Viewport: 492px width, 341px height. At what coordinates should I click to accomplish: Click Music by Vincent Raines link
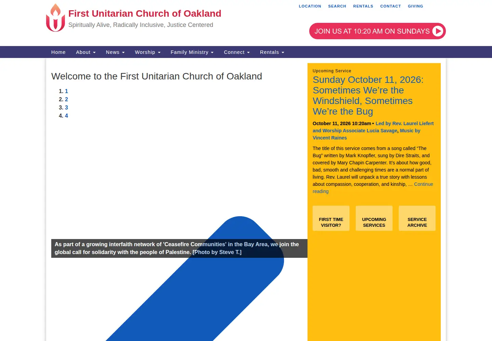point(366,134)
